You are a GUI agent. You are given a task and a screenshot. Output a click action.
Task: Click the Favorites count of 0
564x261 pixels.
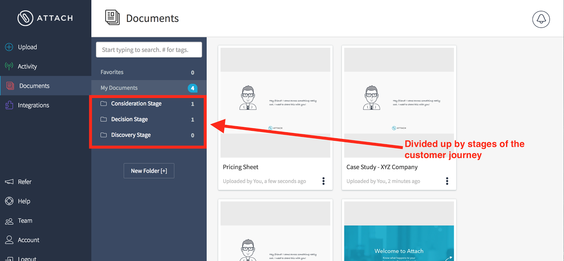192,72
